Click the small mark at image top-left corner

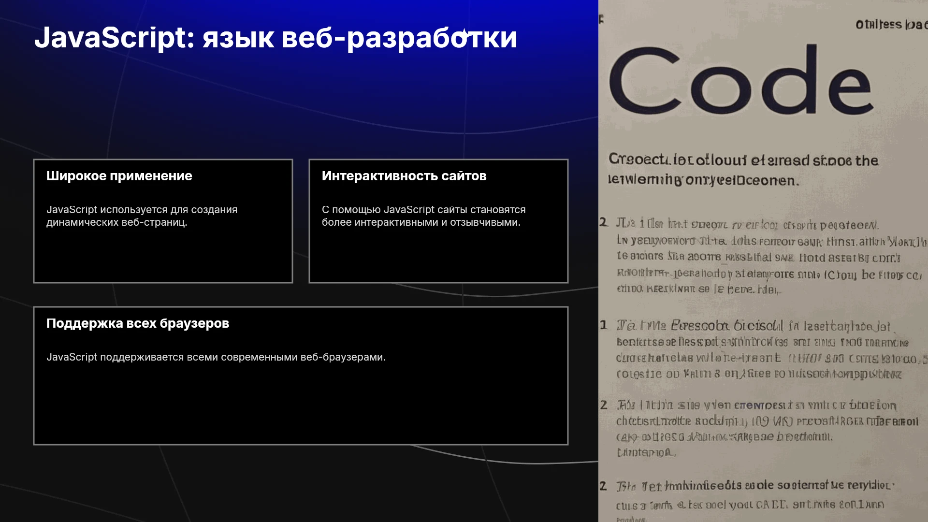tap(601, 19)
